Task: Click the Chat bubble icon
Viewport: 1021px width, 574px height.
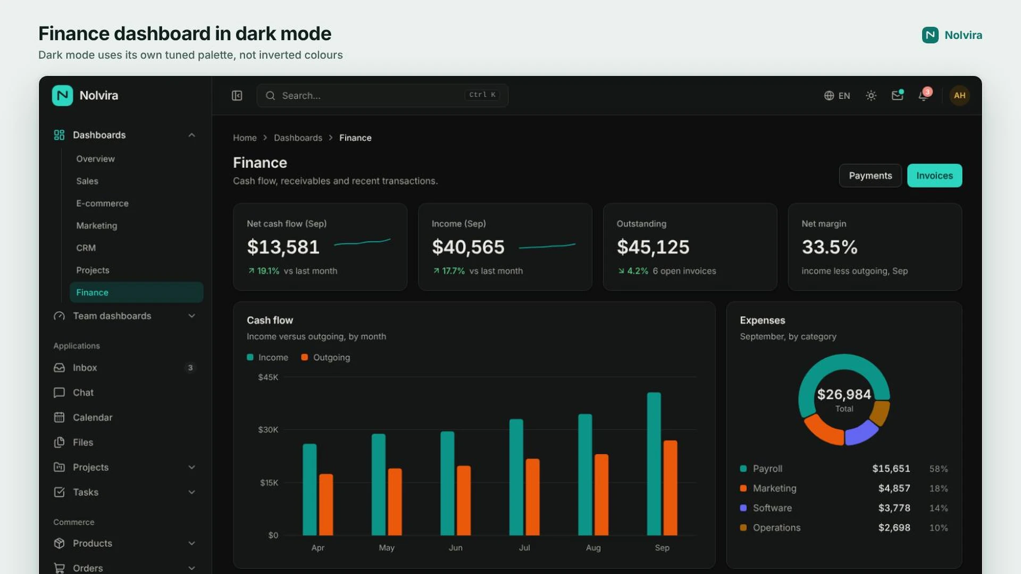Action: pyautogui.click(x=59, y=393)
